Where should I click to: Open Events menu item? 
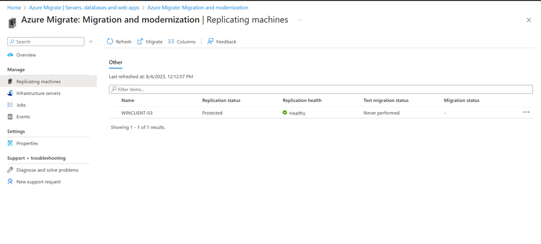click(23, 117)
